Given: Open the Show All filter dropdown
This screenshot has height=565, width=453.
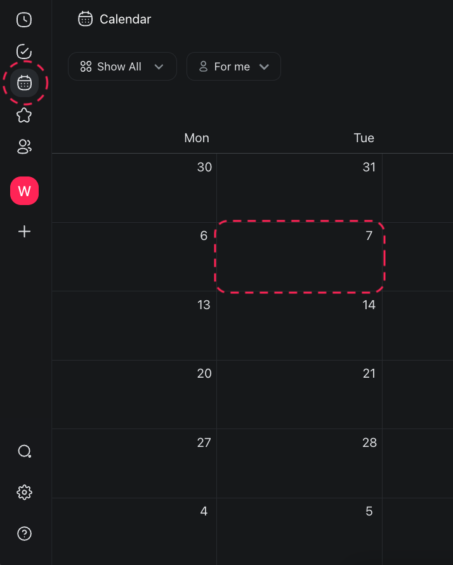Looking at the screenshot, I should pos(122,66).
